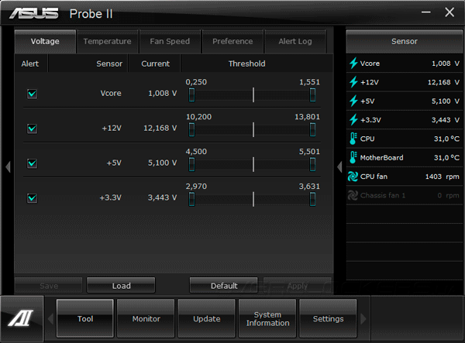Image resolution: width=465 pixels, height=343 pixels.
Task: Uncheck the +3.3V alert checkbox
Action: [x=32, y=198]
